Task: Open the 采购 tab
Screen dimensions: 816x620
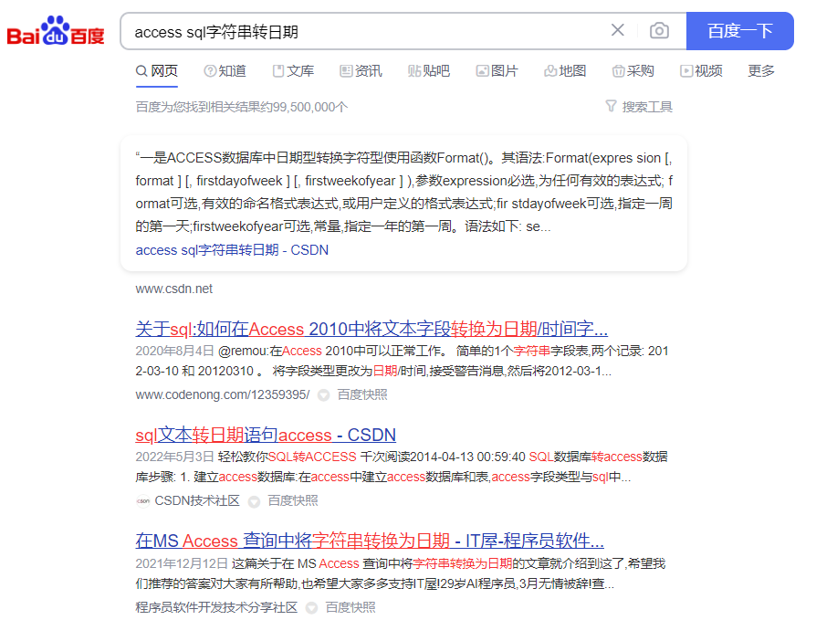Action: point(633,71)
